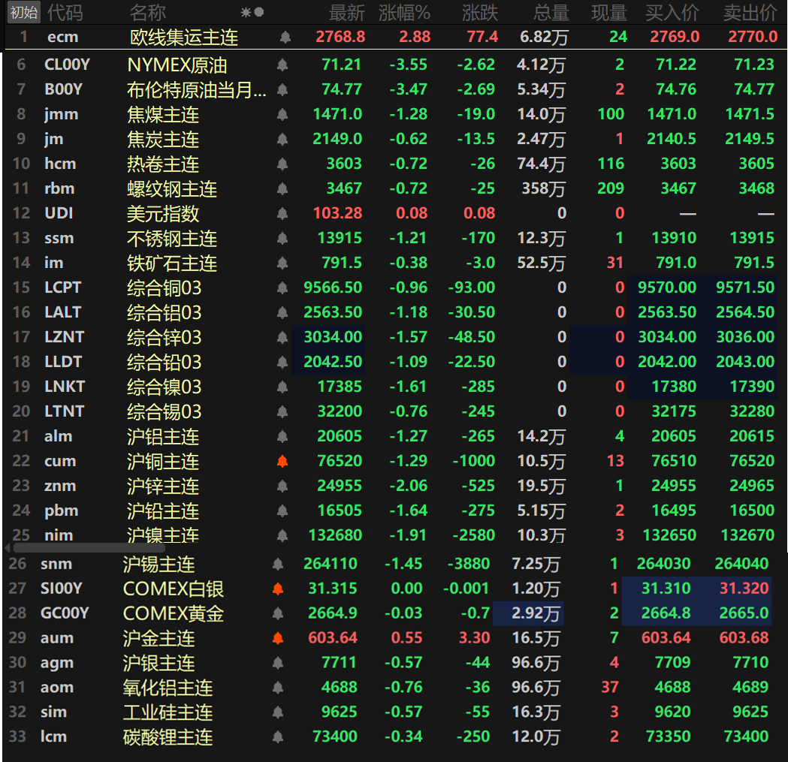Screen dimensions: 788x762
Task: Click the bell alert icon for 欧线集运主连
Action: click(x=285, y=37)
